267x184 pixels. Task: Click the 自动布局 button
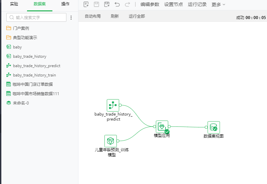(x=92, y=16)
